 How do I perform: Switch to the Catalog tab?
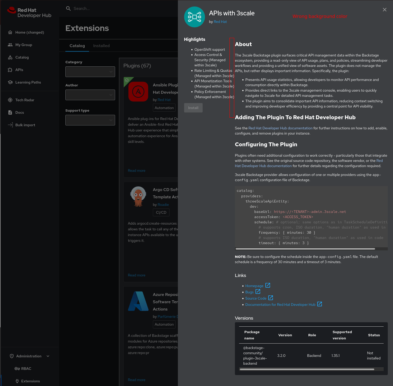pyautogui.click(x=77, y=46)
